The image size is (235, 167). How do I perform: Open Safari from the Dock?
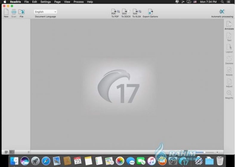46,161
